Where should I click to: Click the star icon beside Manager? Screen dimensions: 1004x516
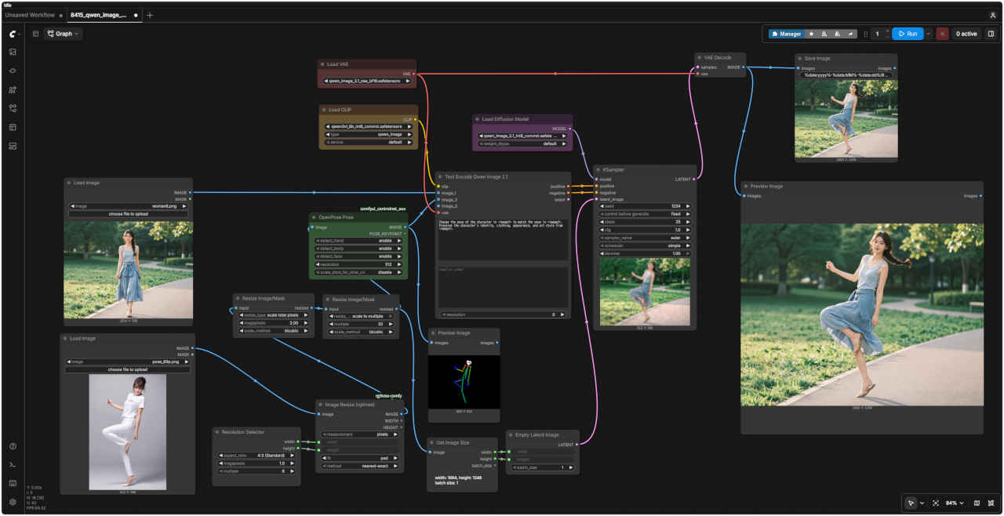pyautogui.click(x=811, y=34)
